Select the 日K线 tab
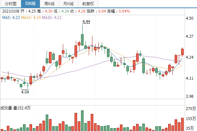The width and height of the screenshot is (197, 131). tap(31, 4)
